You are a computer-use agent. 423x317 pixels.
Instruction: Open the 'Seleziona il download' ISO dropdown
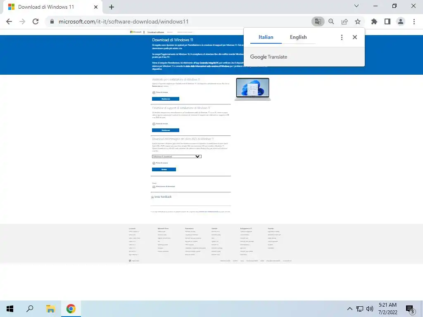(x=177, y=156)
